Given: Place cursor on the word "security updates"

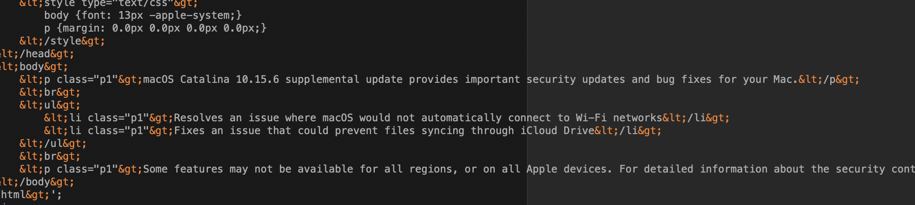Looking at the screenshot, I should (575, 79).
